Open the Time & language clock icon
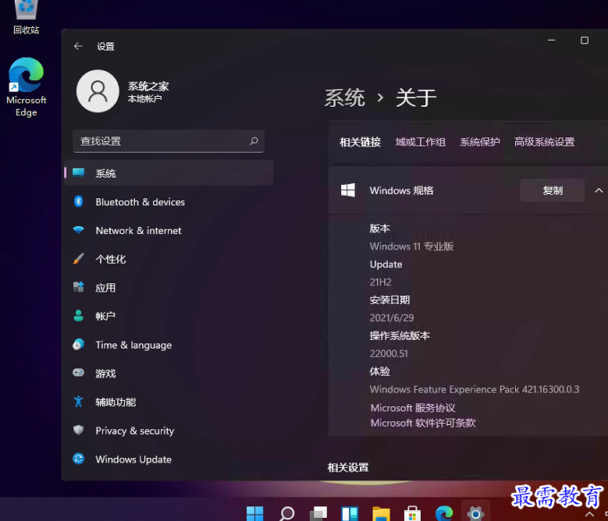 click(78, 345)
